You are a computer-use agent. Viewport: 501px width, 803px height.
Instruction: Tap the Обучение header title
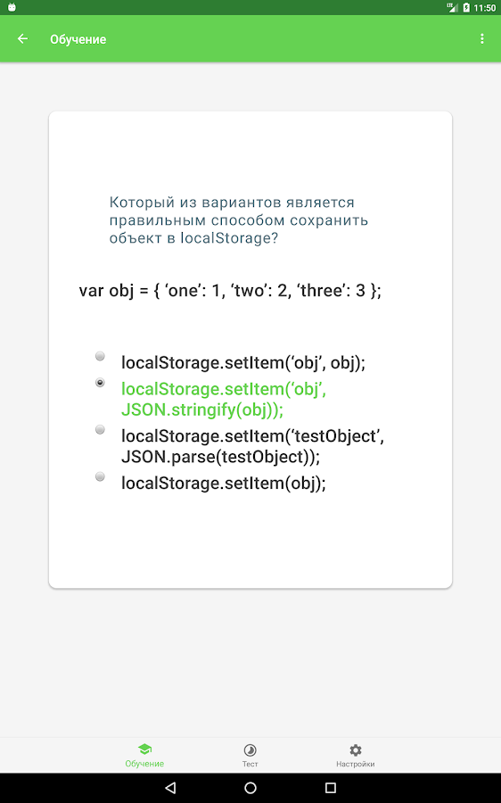point(78,39)
